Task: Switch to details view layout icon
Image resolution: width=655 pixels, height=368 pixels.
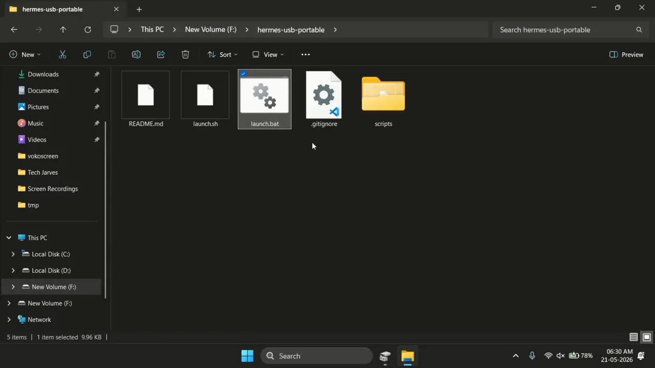Action: pos(634,337)
